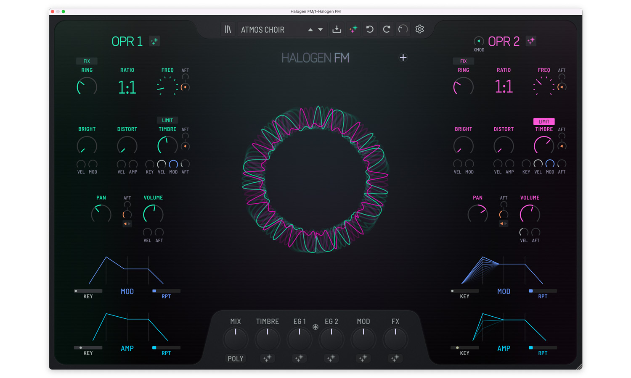631x378 pixels.
Task: Click the OPR 1 PAN knob
Action: (101, 214)
